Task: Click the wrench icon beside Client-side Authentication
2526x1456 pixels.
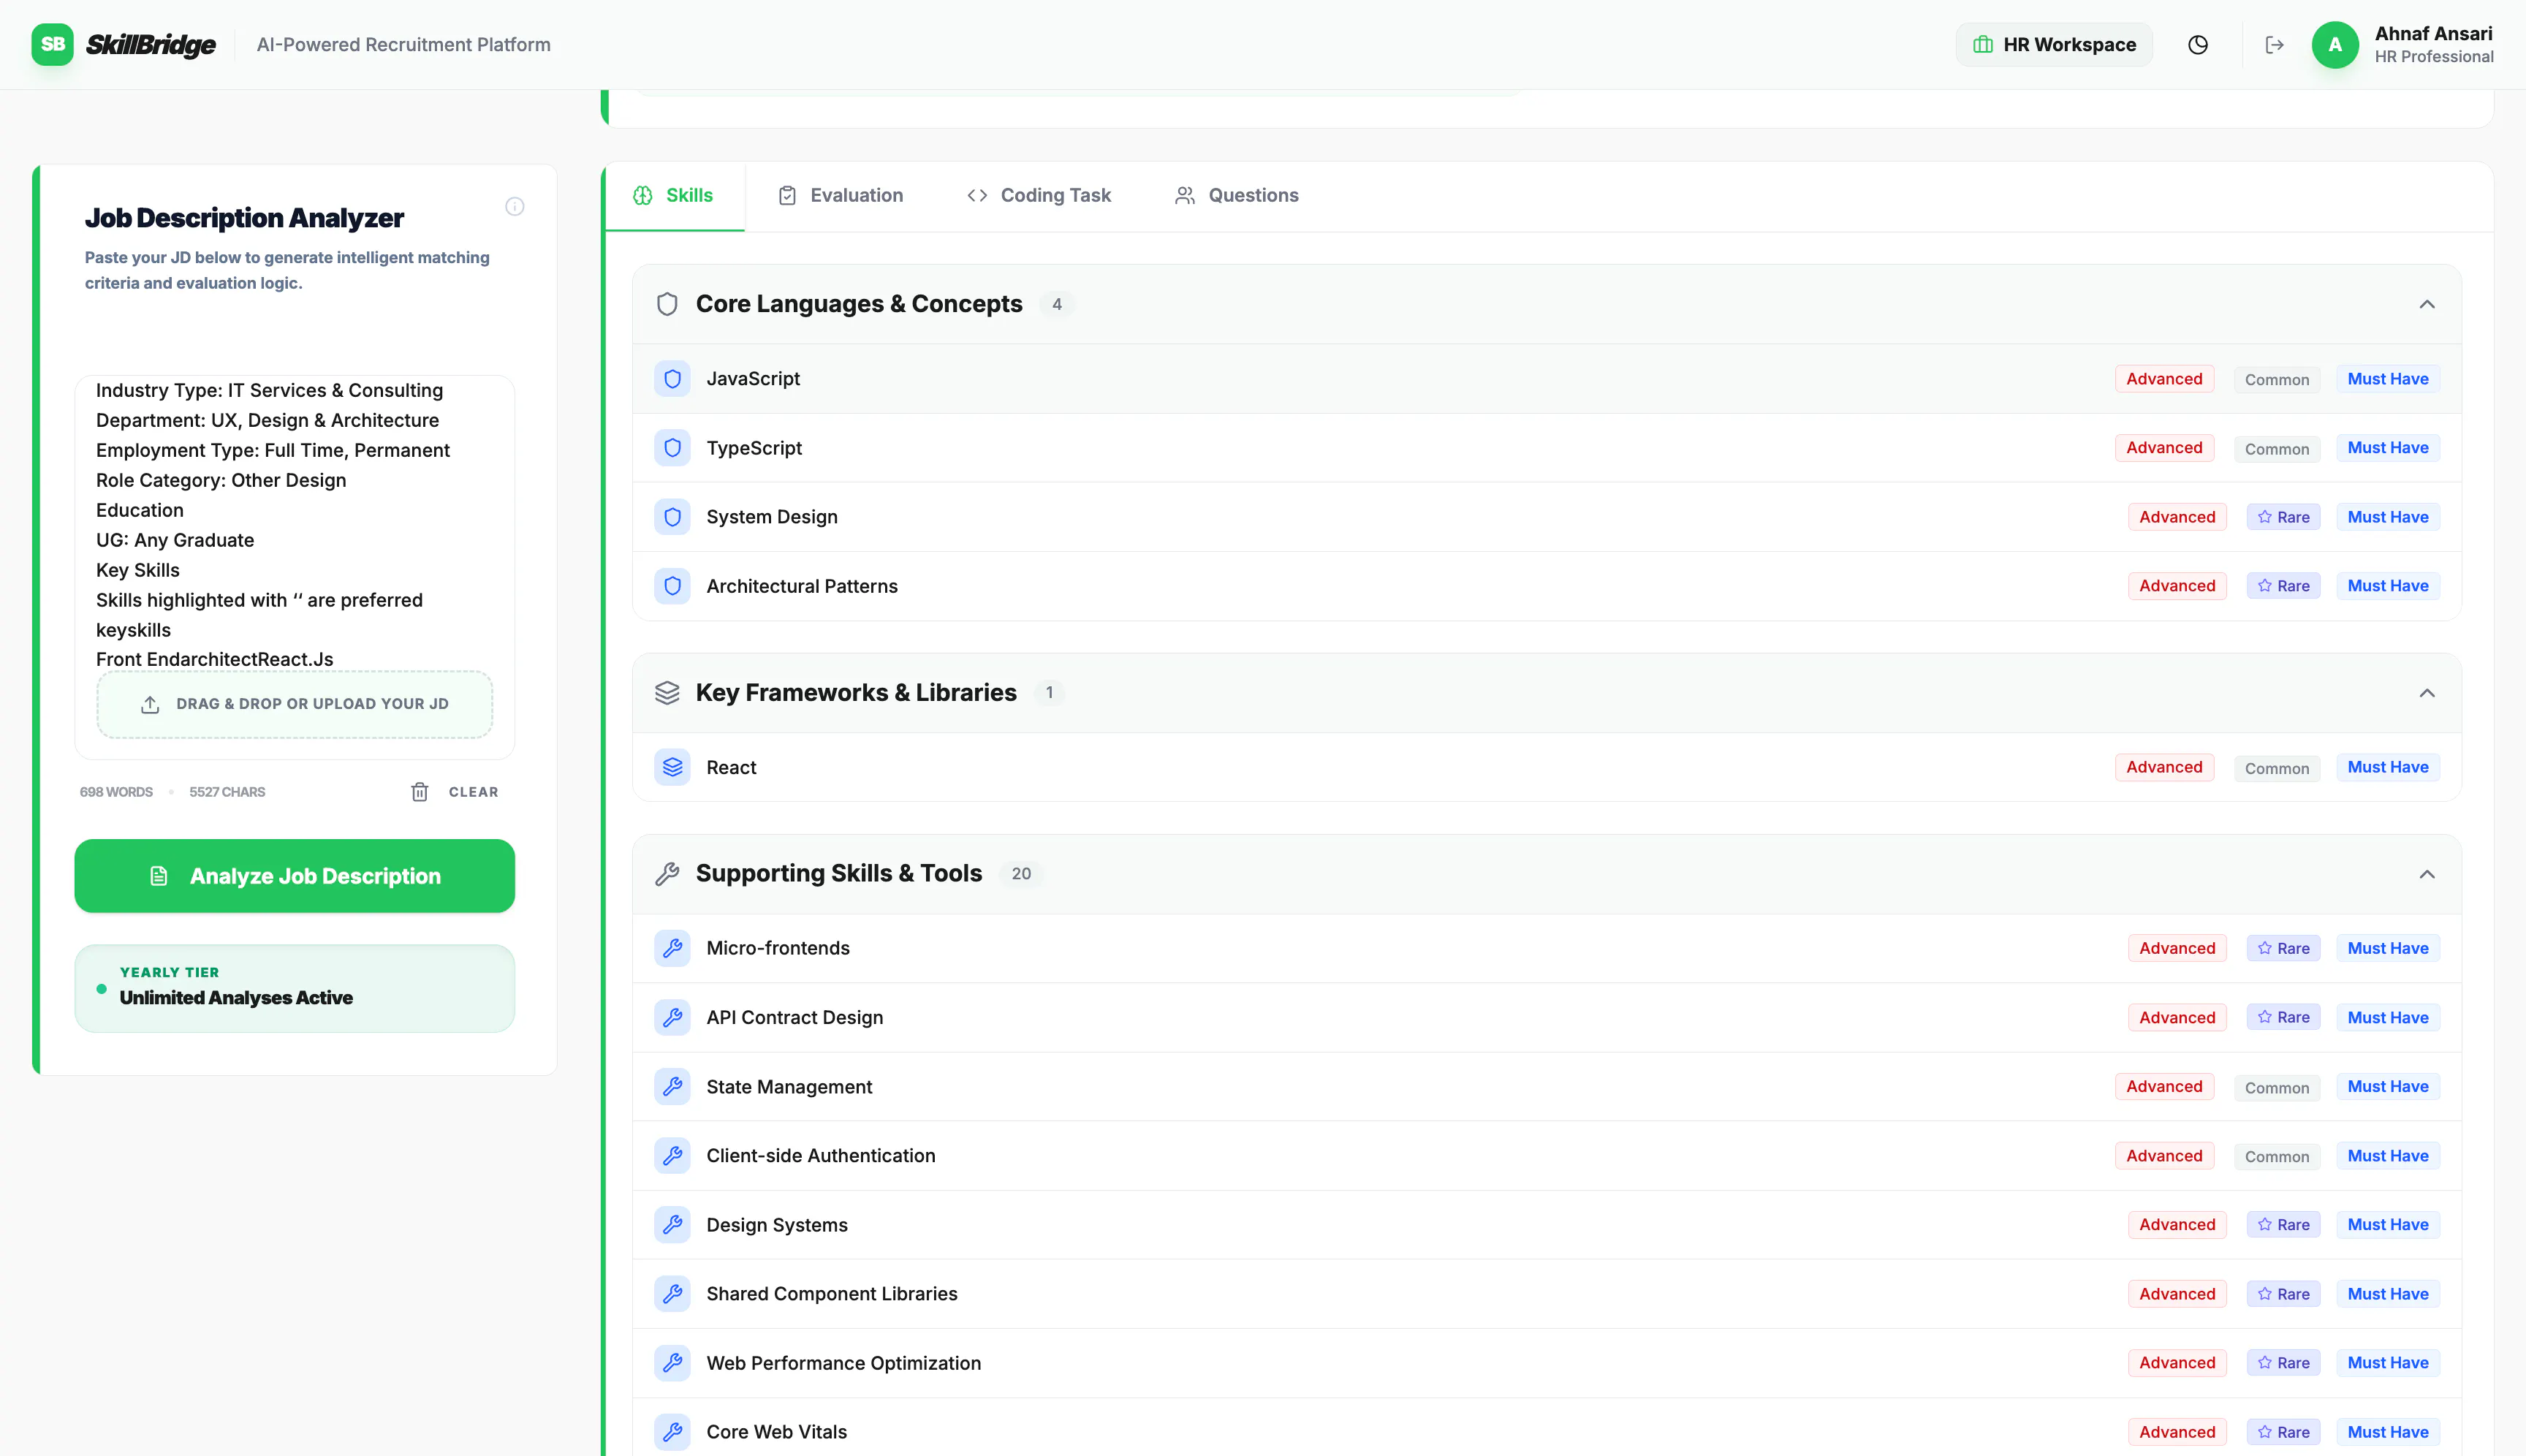Action: [672, 1155]
